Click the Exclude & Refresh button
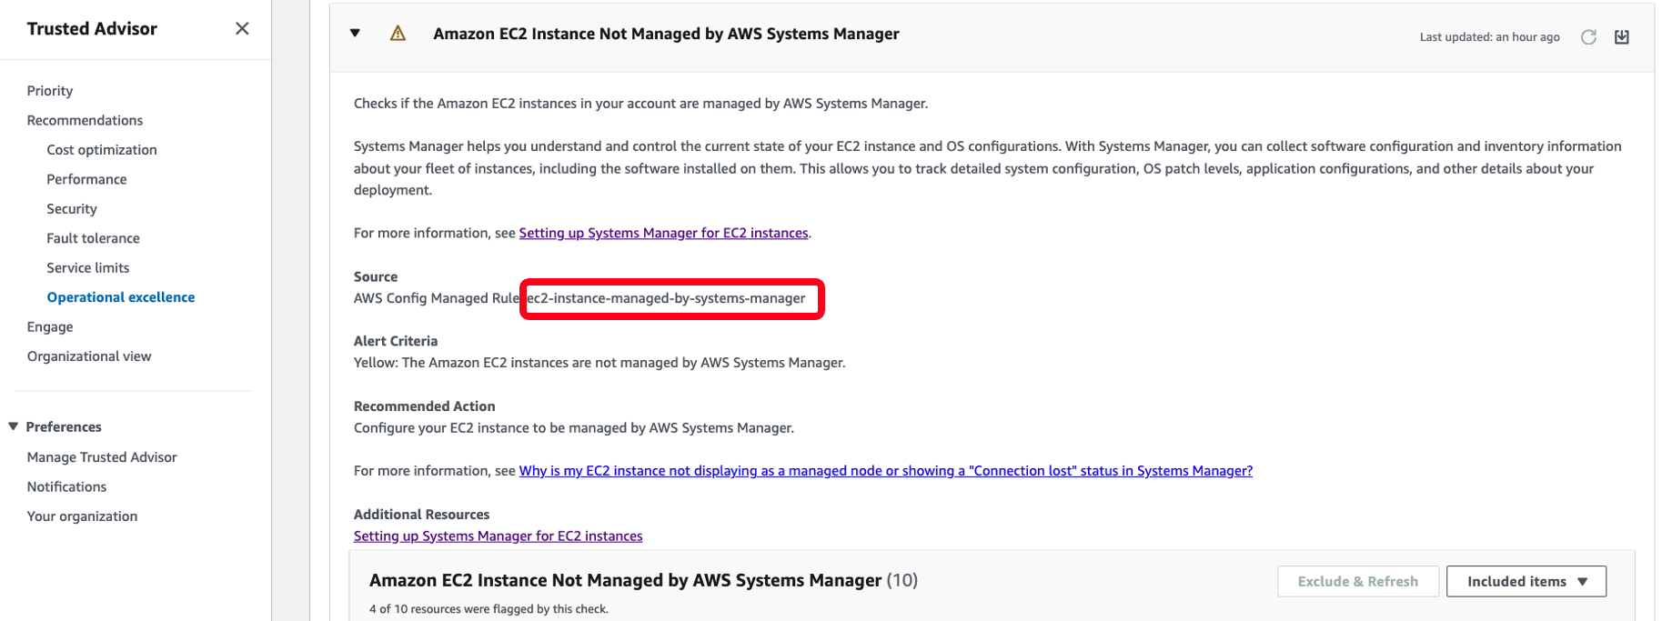The width and height of the screenshot is (1662, 621). tap(1358, 581)
